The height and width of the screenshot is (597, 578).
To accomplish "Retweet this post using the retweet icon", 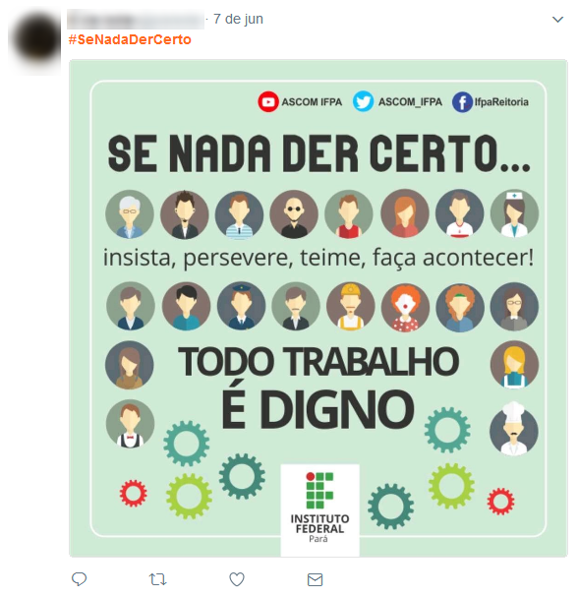I will pos(157,579).
